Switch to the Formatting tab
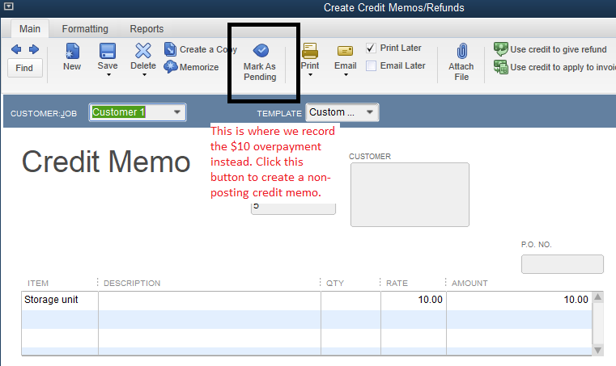 click(85, 29)
